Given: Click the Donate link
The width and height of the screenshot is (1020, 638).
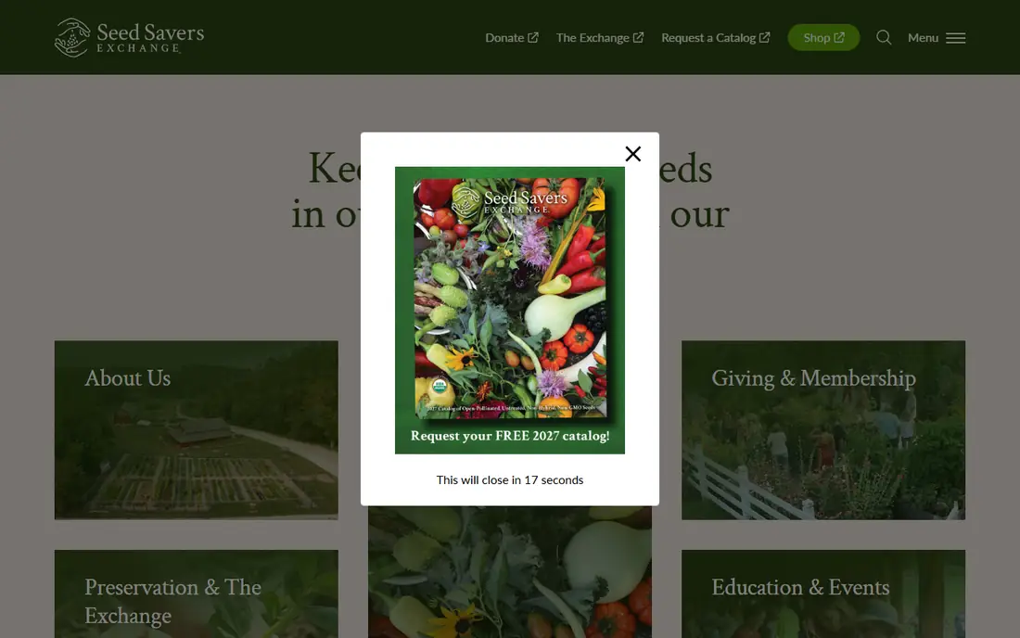Looking at the screenshot, I should (x=511, y=38).
